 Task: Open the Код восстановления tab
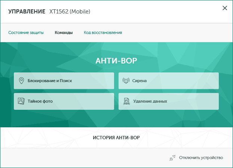click(103, 32)
